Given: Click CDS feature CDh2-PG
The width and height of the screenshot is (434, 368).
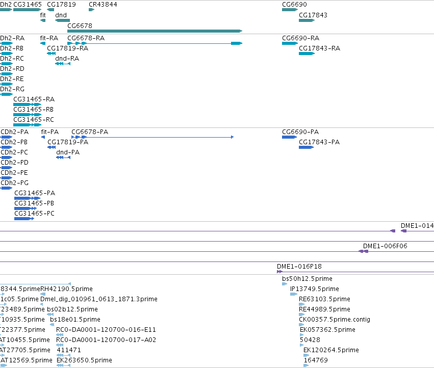Looking at the screenshot, I should (6, 188).
